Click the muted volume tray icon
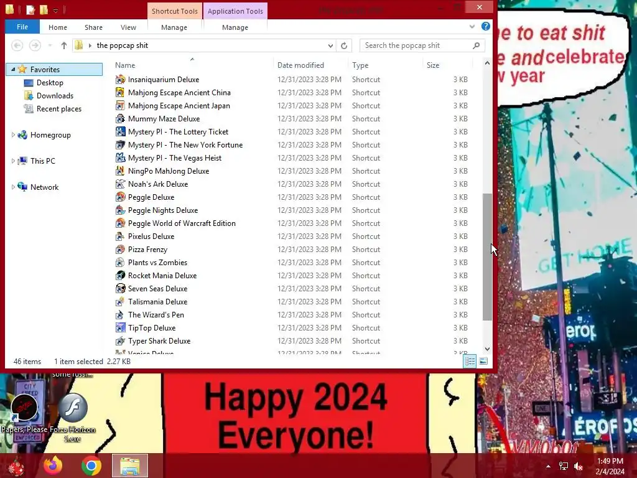 pyautogui.click(x=579, y=466)
